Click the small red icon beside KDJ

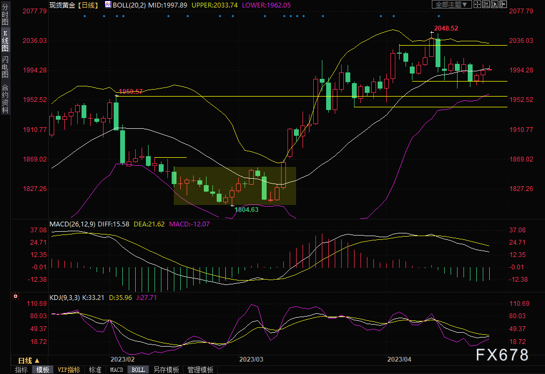(x=15, y=296)
